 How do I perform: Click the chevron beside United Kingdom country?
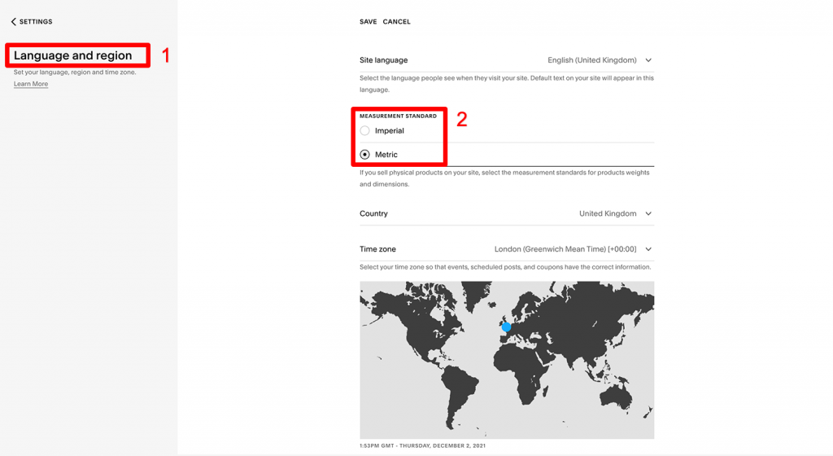(x=648, y=213)
